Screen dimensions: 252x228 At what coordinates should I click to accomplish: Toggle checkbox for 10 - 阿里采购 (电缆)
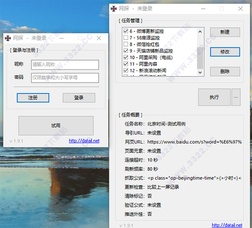pos(126,57)
